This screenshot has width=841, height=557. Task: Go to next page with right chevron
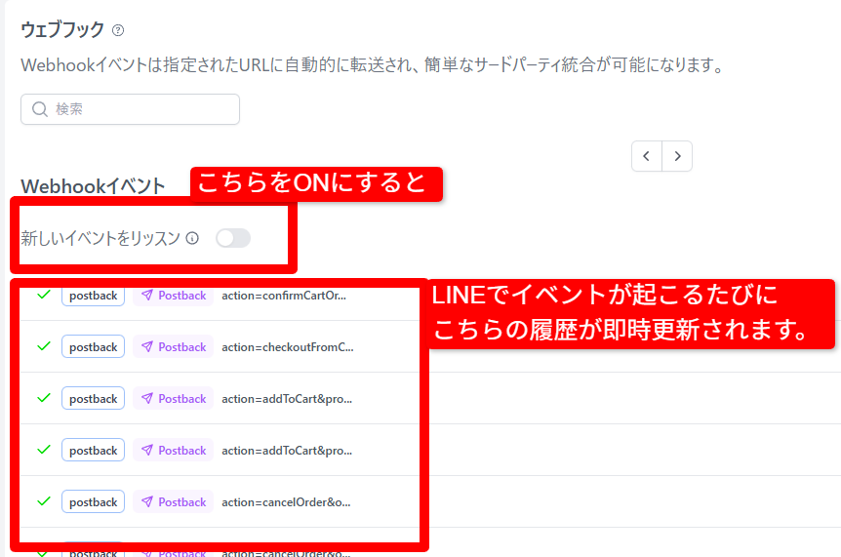(677, 155)
